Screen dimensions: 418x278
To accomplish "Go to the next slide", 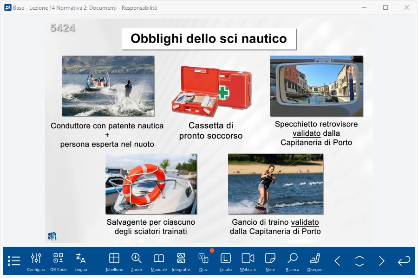I will [x=382, y=261].
